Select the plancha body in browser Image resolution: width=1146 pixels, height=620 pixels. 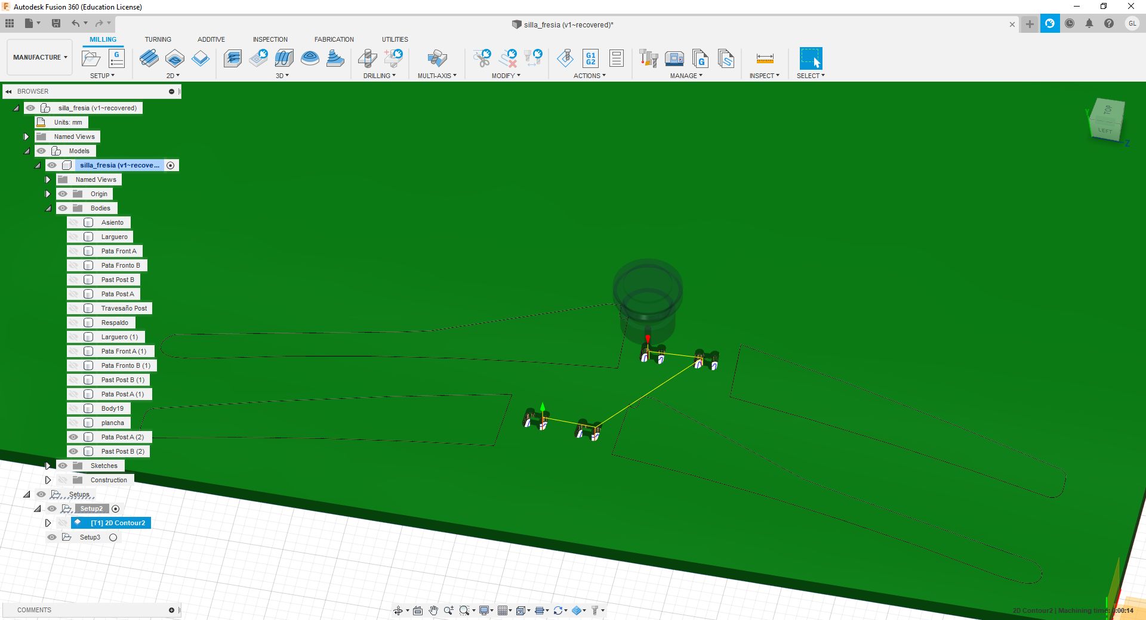point(113,423)
